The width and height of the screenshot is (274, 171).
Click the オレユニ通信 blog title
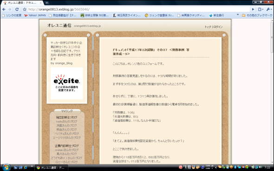[x=59, y=25]
